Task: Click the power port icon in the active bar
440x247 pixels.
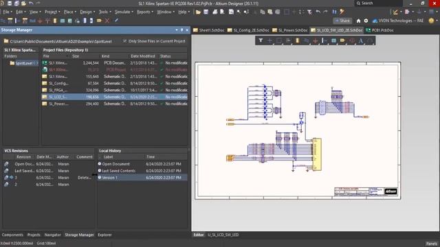Action: coord(316,41)
